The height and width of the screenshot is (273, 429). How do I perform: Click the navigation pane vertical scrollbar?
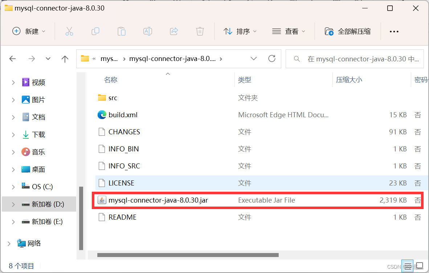coord(81,218)
